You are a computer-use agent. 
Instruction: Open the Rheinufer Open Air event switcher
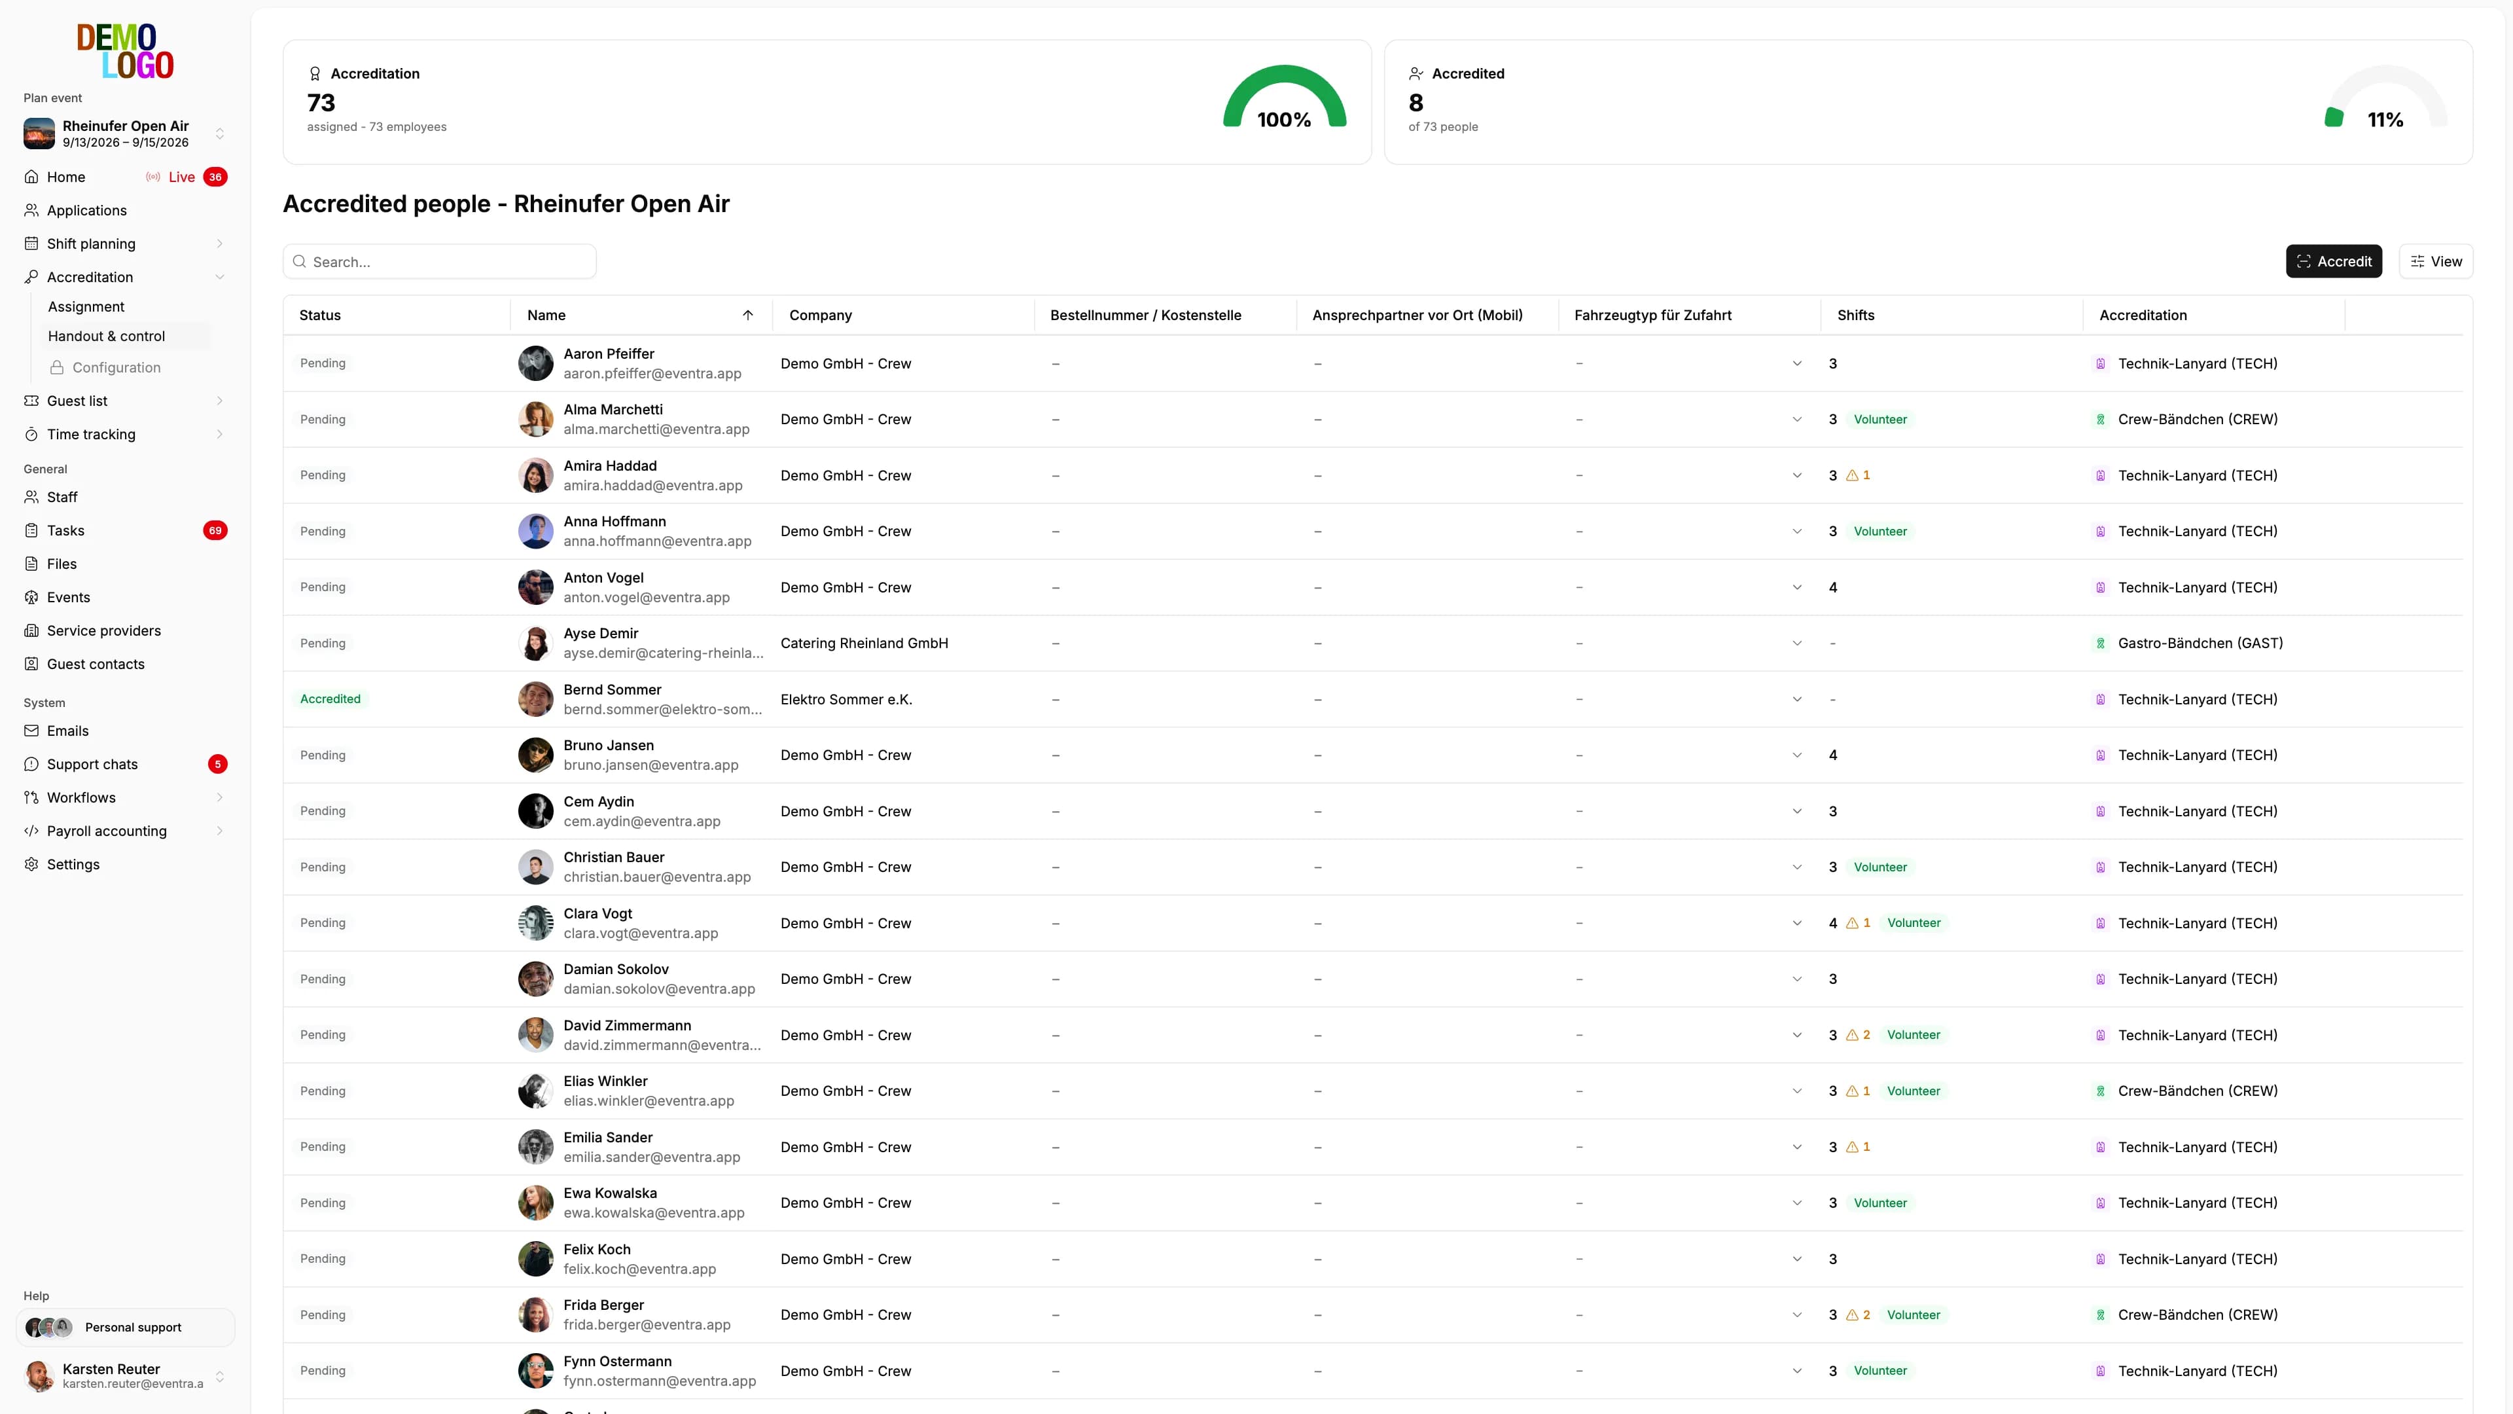tap(125, 134)
